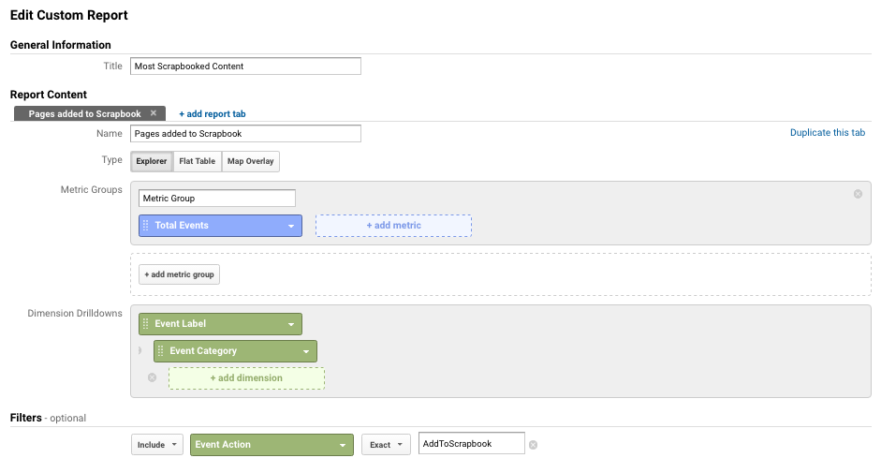The width and height of the screenshot is (881, 458).
Task: Click the add report tab link
Action: coord(213,113)
